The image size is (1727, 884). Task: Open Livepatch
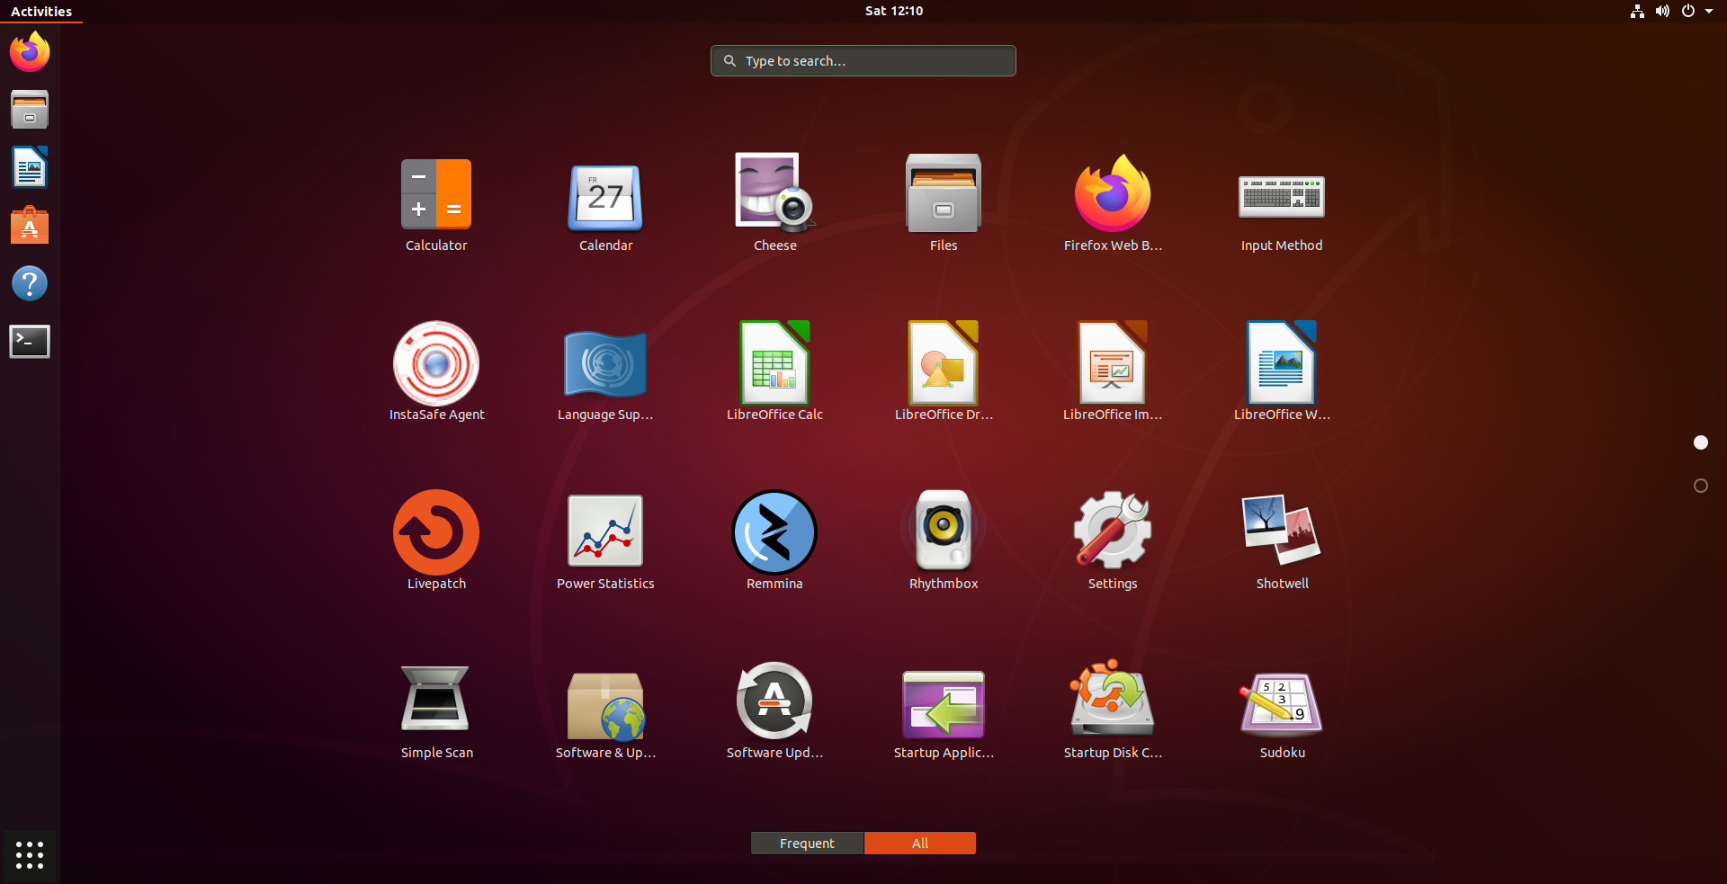(x=436, y=532)
